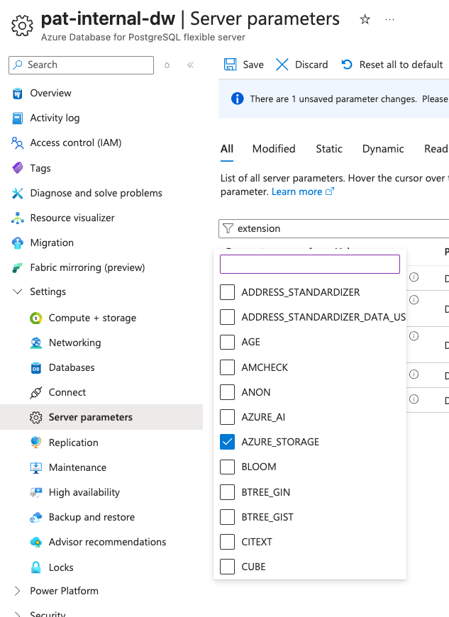Tick the BTREE_GIN checkbox
The width and height of the screenshot is (449, 617).
point(227,492)
